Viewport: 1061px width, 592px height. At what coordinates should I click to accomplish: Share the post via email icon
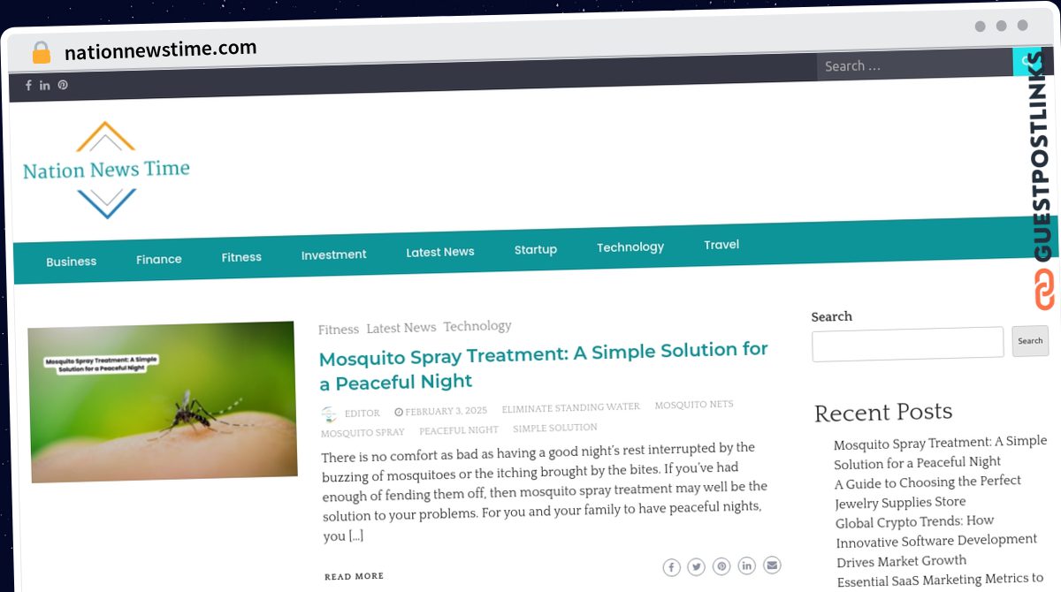click(x=772, y=565)
